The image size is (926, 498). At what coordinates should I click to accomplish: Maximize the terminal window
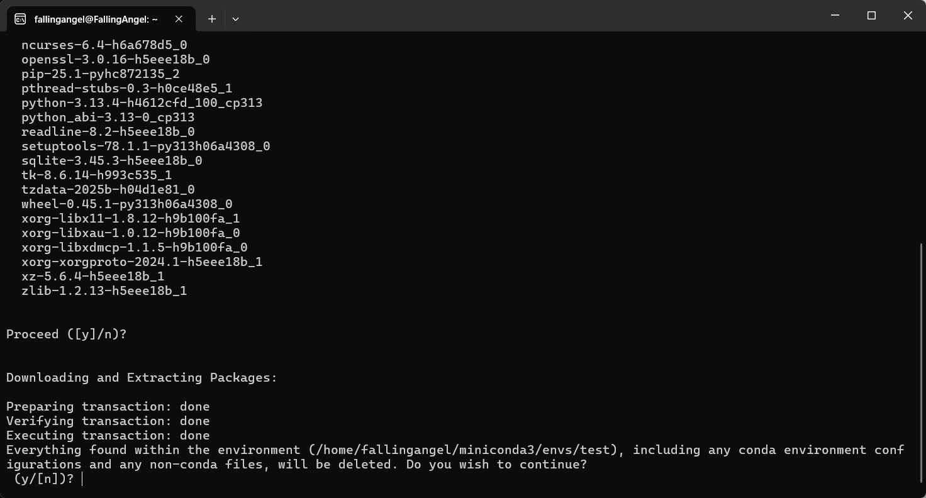point(871,15)
